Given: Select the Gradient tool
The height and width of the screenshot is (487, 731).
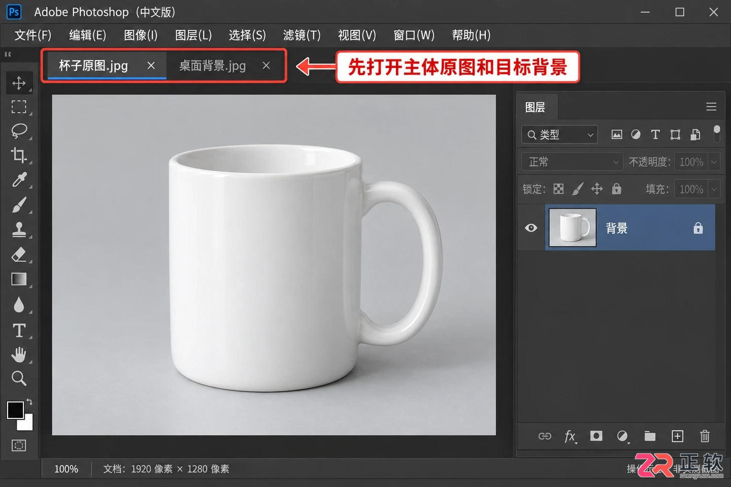Looking at the screenshot, I should (x=19, y=279).
